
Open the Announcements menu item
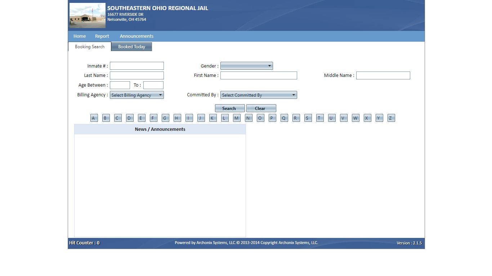(137, 36)
